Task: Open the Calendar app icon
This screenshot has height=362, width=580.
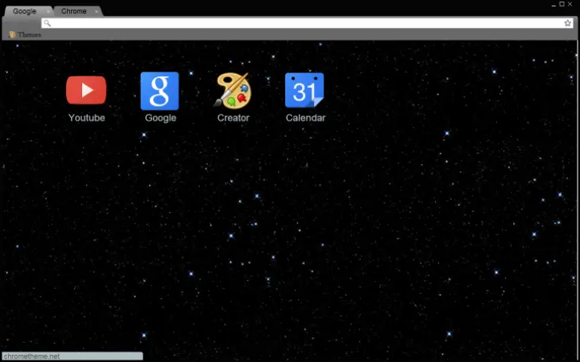Action: 305,91
